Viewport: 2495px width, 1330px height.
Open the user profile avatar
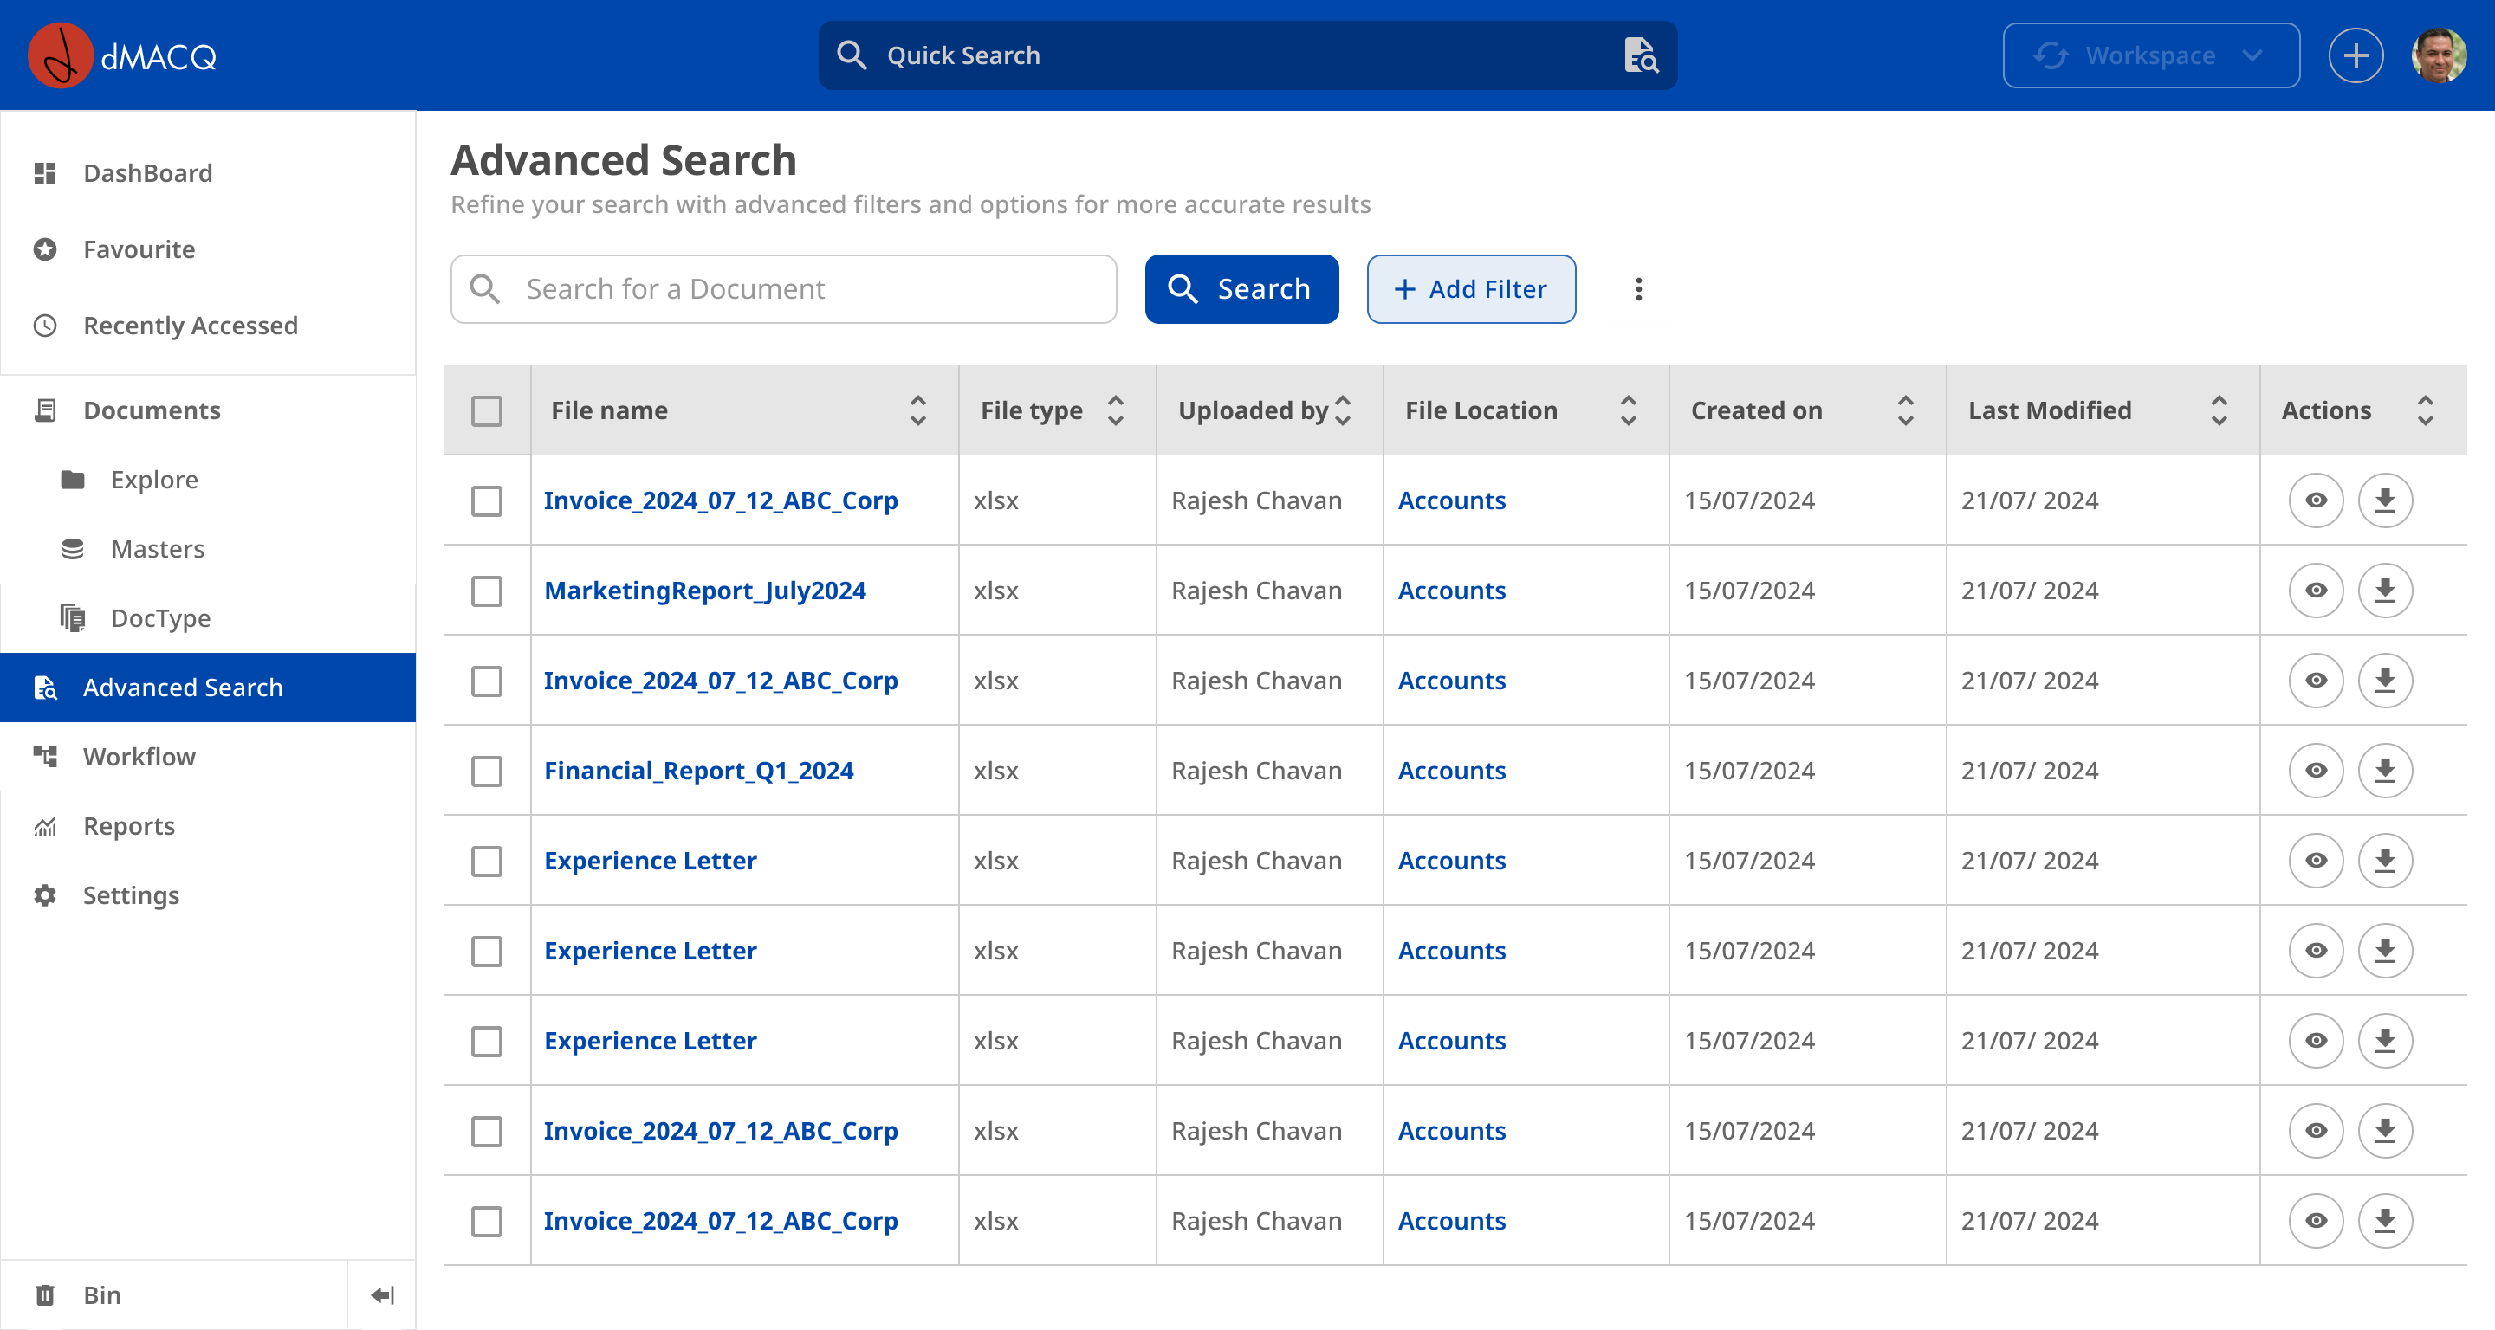pyautogui.click(x=2438, y=55)
